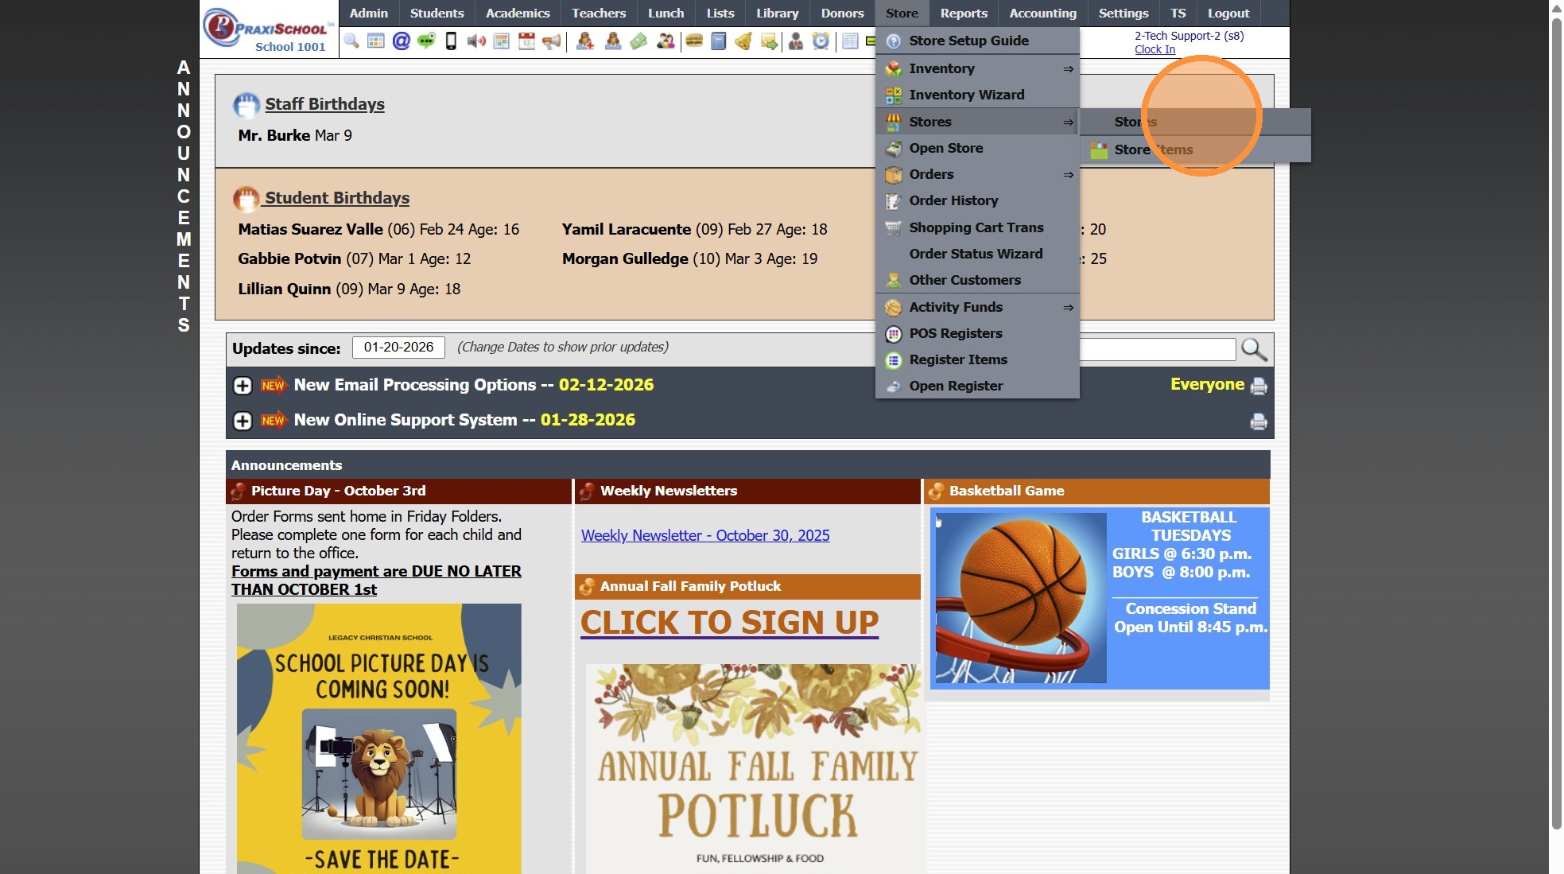
Task: Click the money bills toolbar icon
Action: coord(638,41)
